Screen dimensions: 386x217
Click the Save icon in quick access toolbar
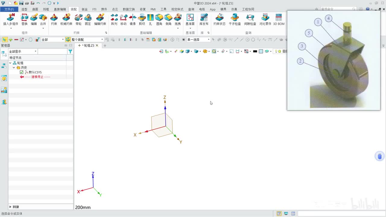click(21, 3)
